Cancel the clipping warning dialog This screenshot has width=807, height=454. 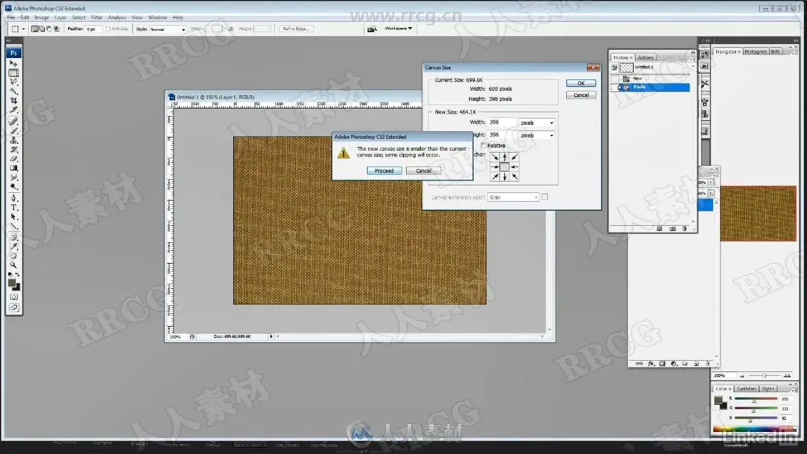[x=424, y=171]
